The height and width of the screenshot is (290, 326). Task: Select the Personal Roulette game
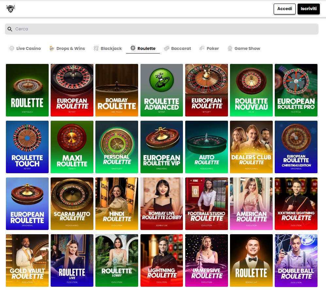pyautogui.click(x=117, y=147)
